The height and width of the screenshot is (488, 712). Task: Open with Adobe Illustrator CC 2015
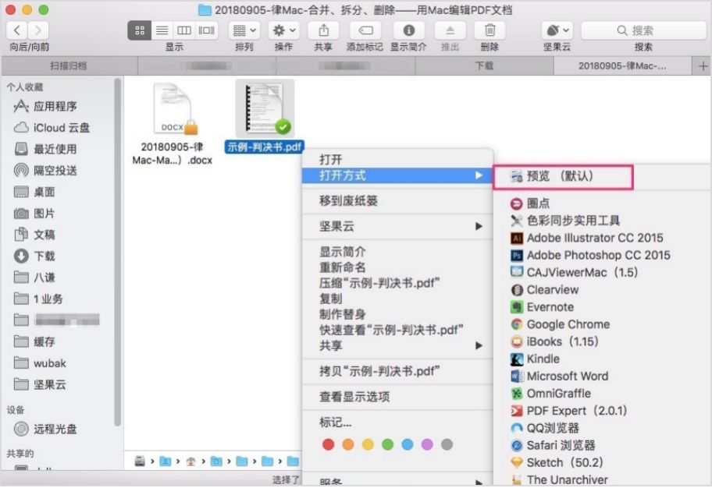[602, 238]
